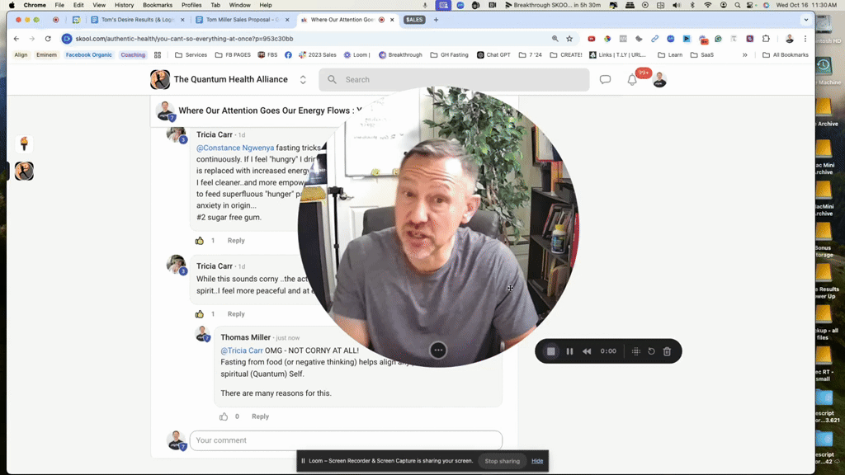Open the three-dot menu on the camera bubble

click(438, 350)
